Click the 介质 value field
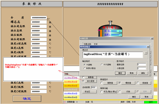This screenshot has width=159, height=104. 39,18
